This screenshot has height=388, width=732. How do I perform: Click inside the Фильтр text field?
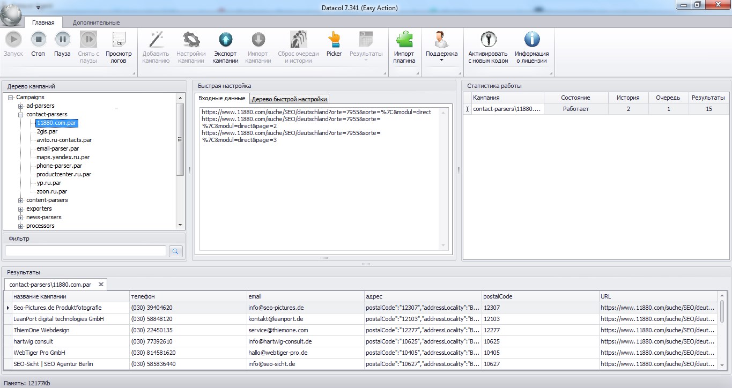coord(86,251)
